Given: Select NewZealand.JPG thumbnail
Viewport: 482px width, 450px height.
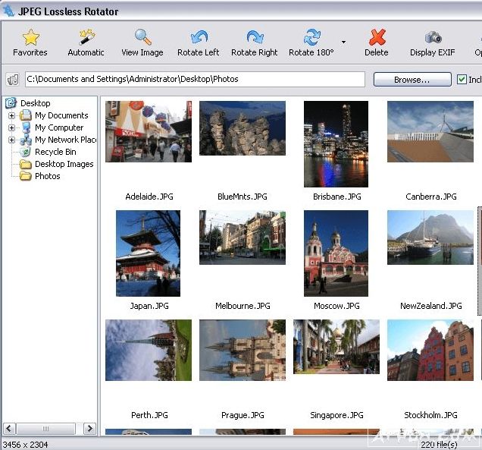Looking at the screenshot, I should click(430, 238).
